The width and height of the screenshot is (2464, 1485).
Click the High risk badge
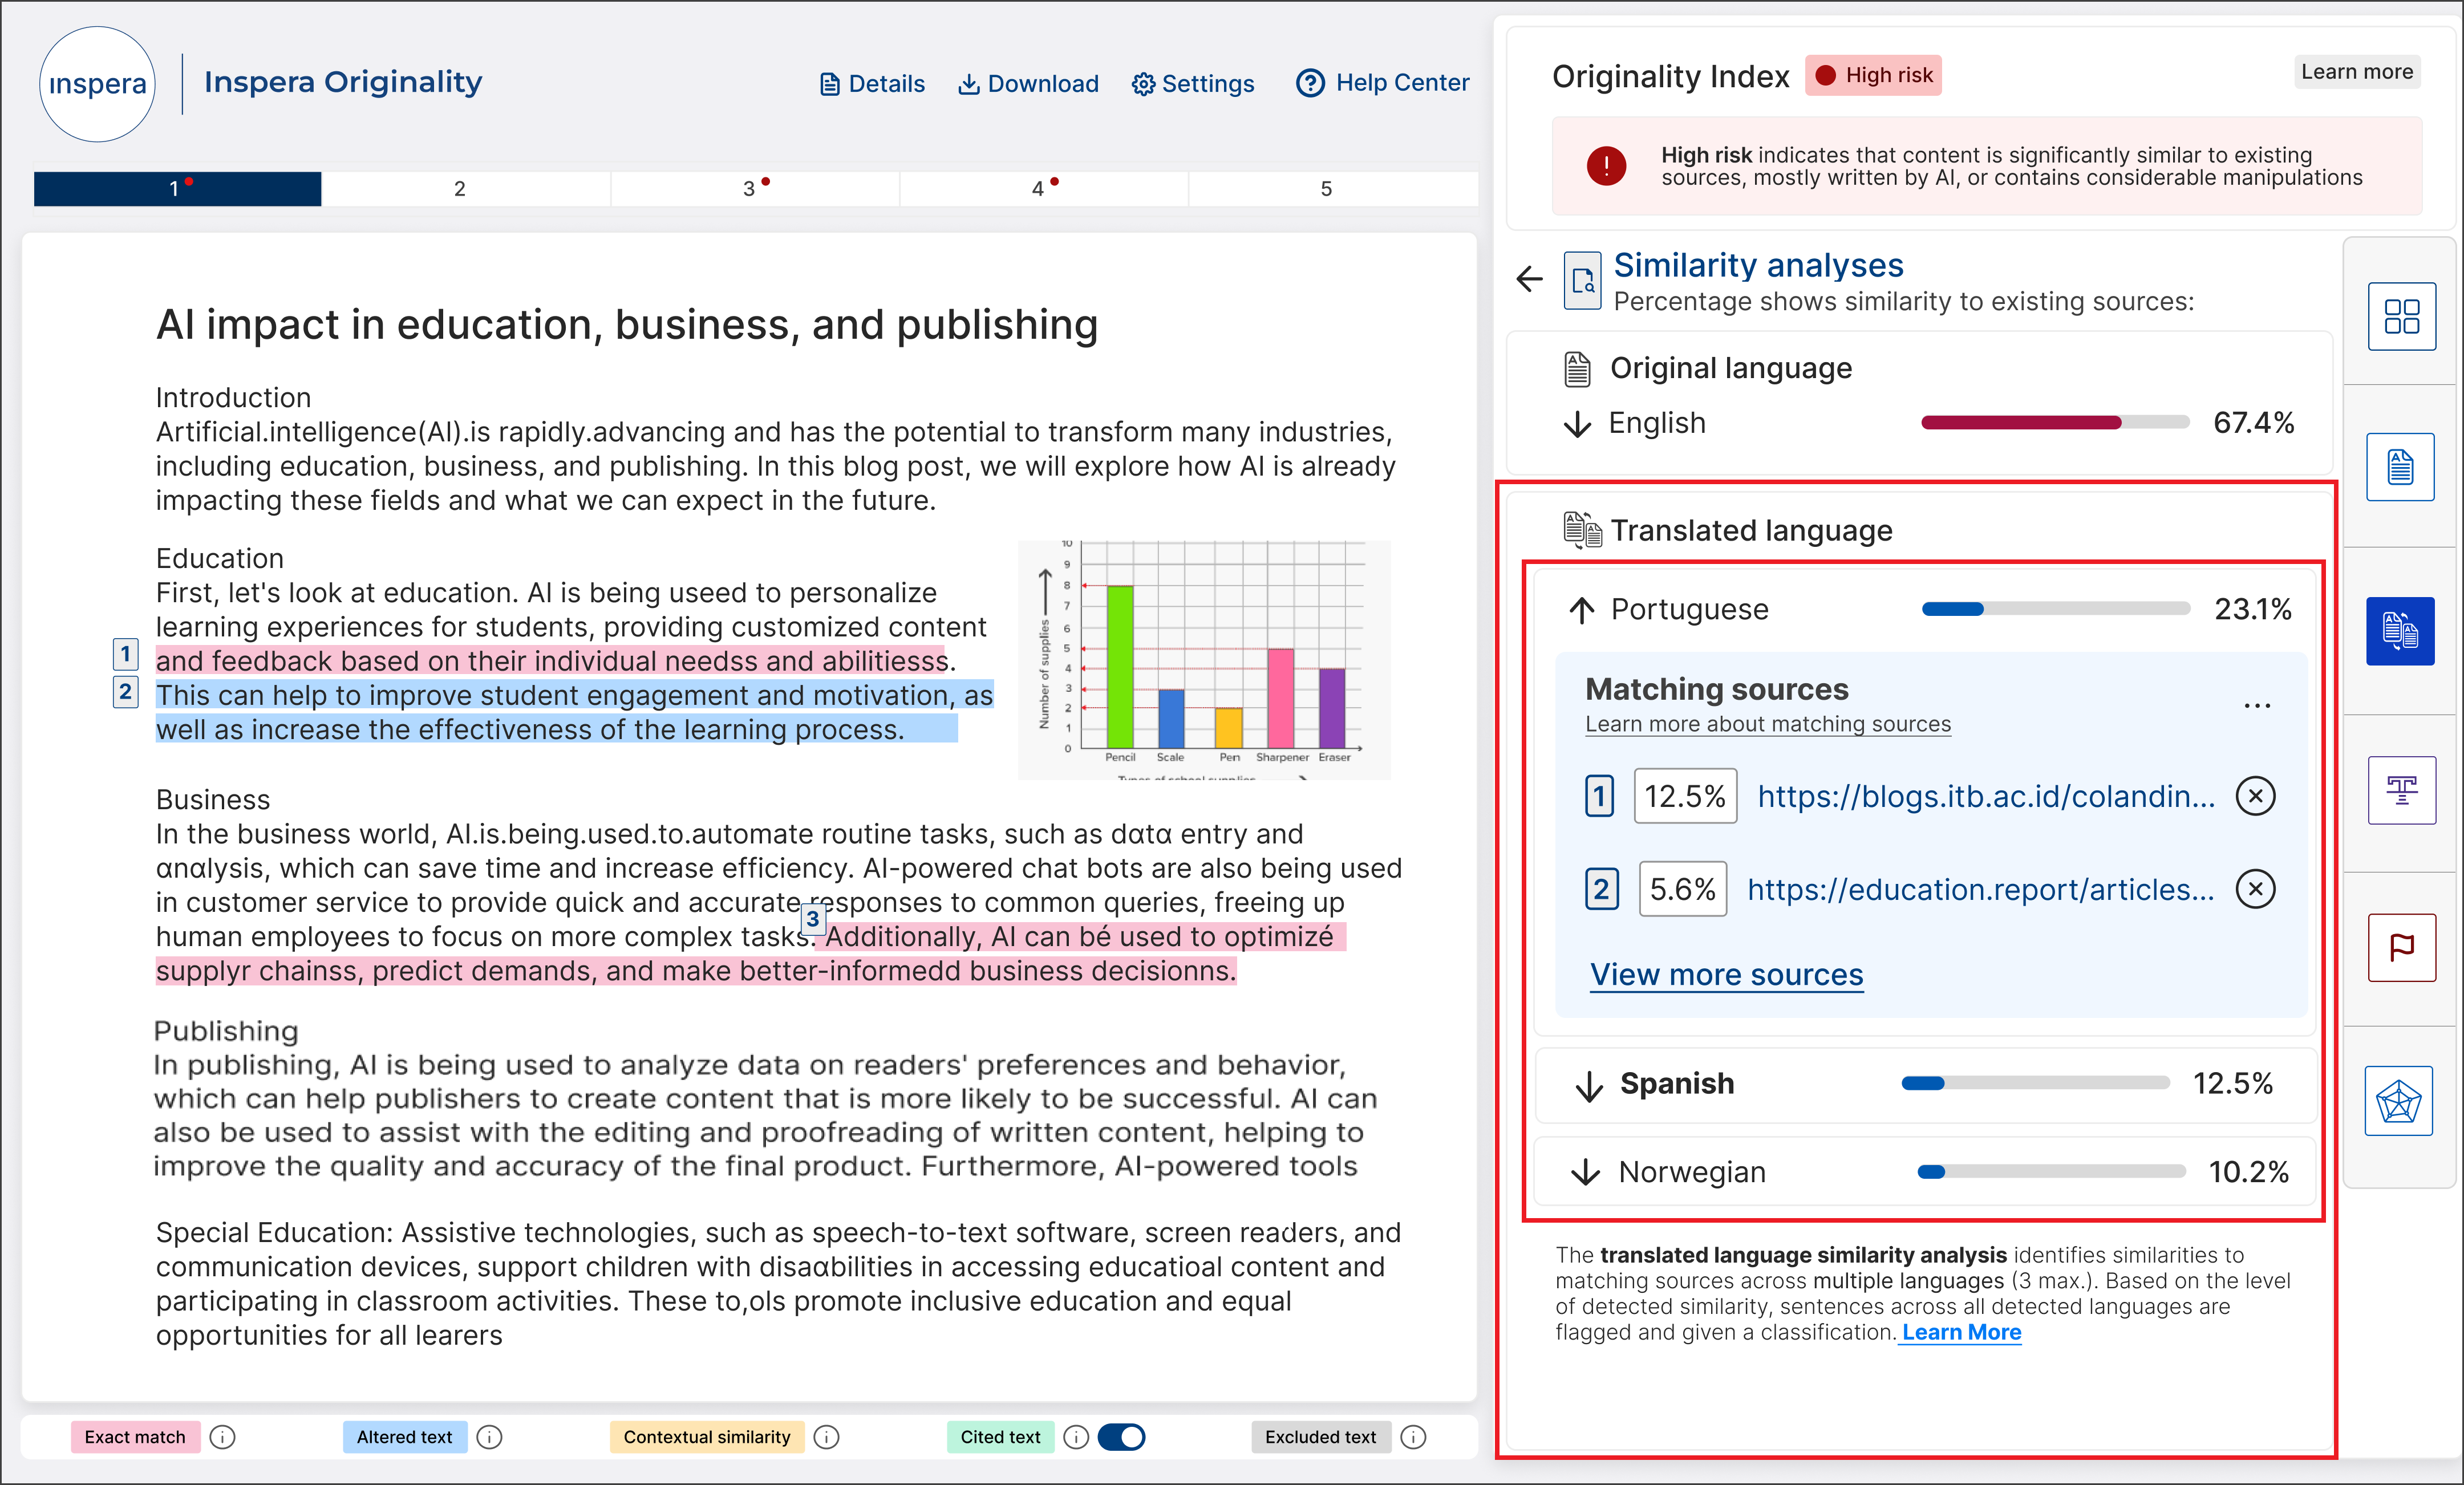pos(1873,75)
